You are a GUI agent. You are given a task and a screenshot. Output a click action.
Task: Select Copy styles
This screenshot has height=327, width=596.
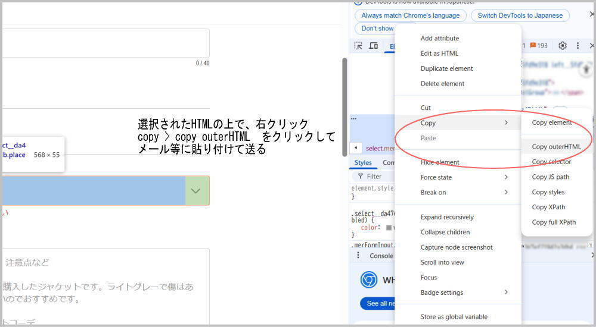[548, 192]
